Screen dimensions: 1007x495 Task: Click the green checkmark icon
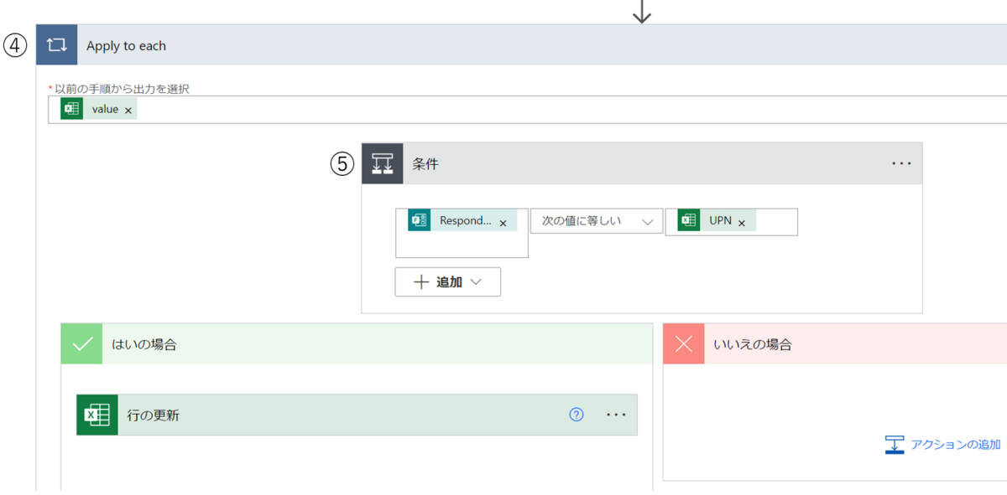coord(81,344)
